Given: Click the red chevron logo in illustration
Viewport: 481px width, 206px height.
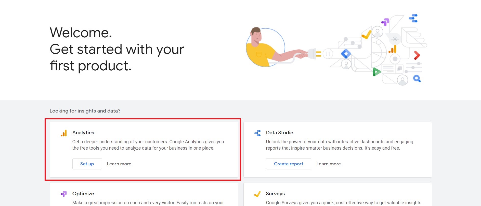Looking at the screenshot, I should 417,55.
